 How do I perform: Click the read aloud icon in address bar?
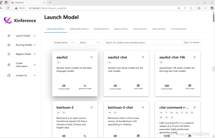pyautogui.click(x=185, y=8)
